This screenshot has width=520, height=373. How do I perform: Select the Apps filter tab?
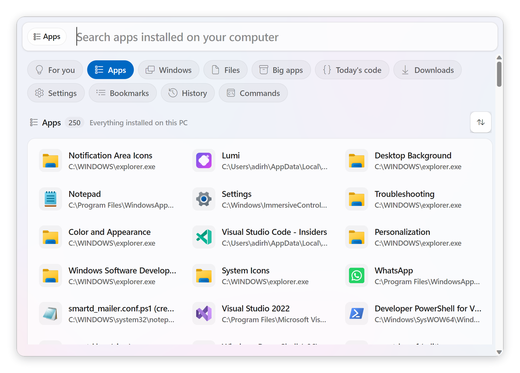[x=110, y=70]
